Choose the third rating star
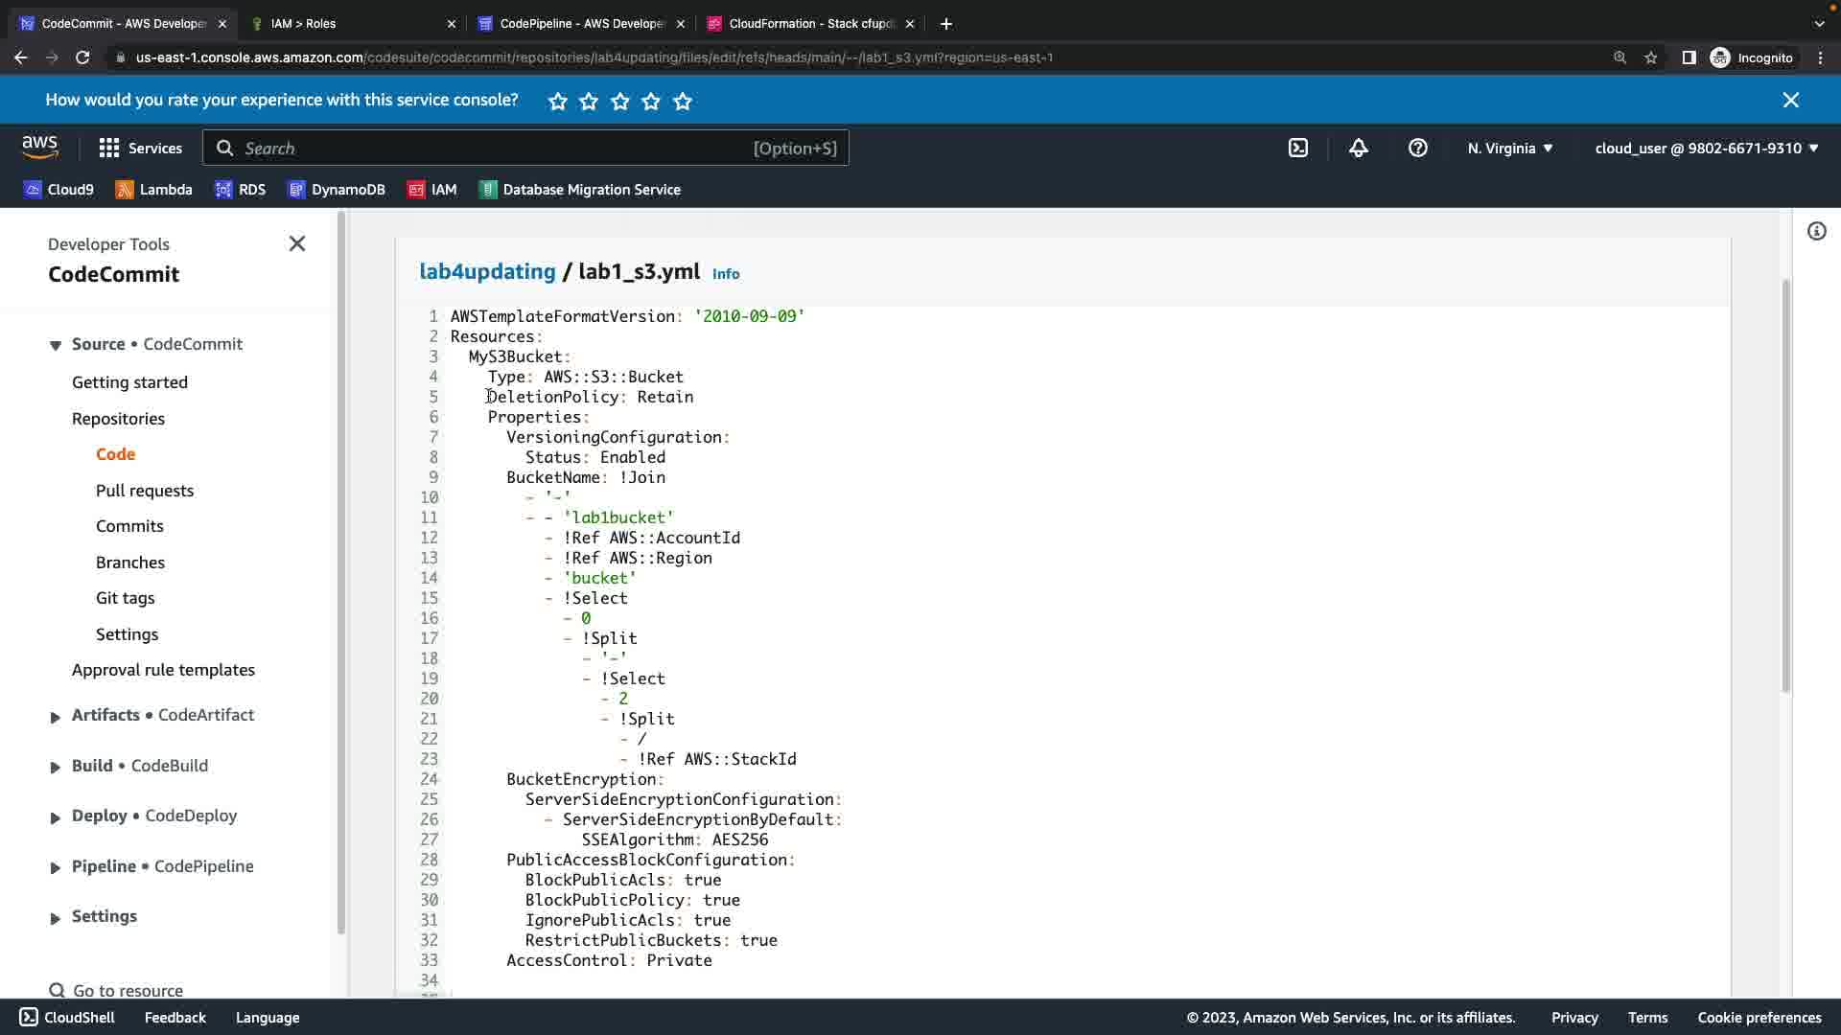Screen dimensions: 1841x1035 (620, 101)
